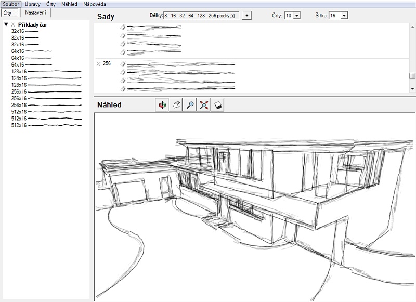Select the orbit/rotate view tool
The width and height of the screenshot is (416, 302).
pyautogui.click(x=163, y=104)
